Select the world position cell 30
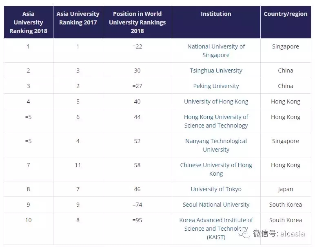 pyautogui.click(x=137, y=71)
